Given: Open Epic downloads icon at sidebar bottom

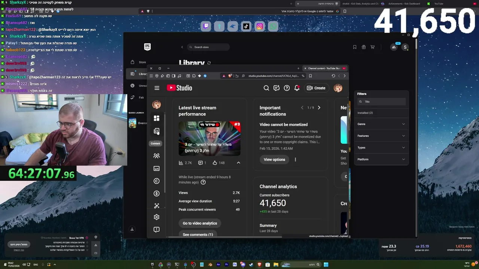Looking at the screenshot, I should pyautogui.click(x=132, y=229).
